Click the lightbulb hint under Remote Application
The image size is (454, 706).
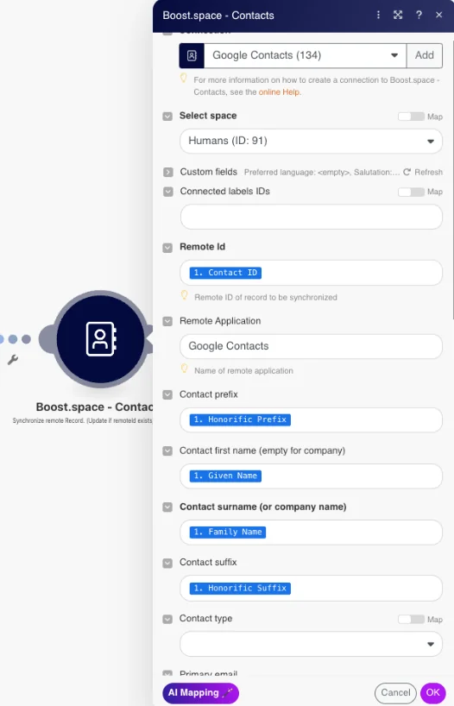[184, 369]
